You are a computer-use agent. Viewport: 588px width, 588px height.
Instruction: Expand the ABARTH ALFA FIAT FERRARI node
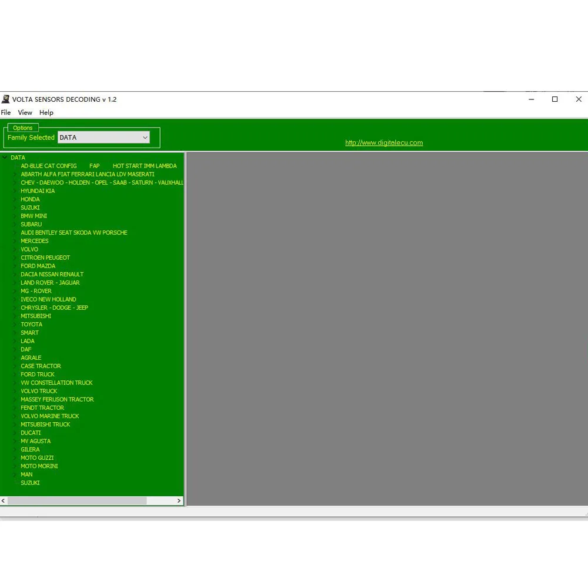click(15, 175)
